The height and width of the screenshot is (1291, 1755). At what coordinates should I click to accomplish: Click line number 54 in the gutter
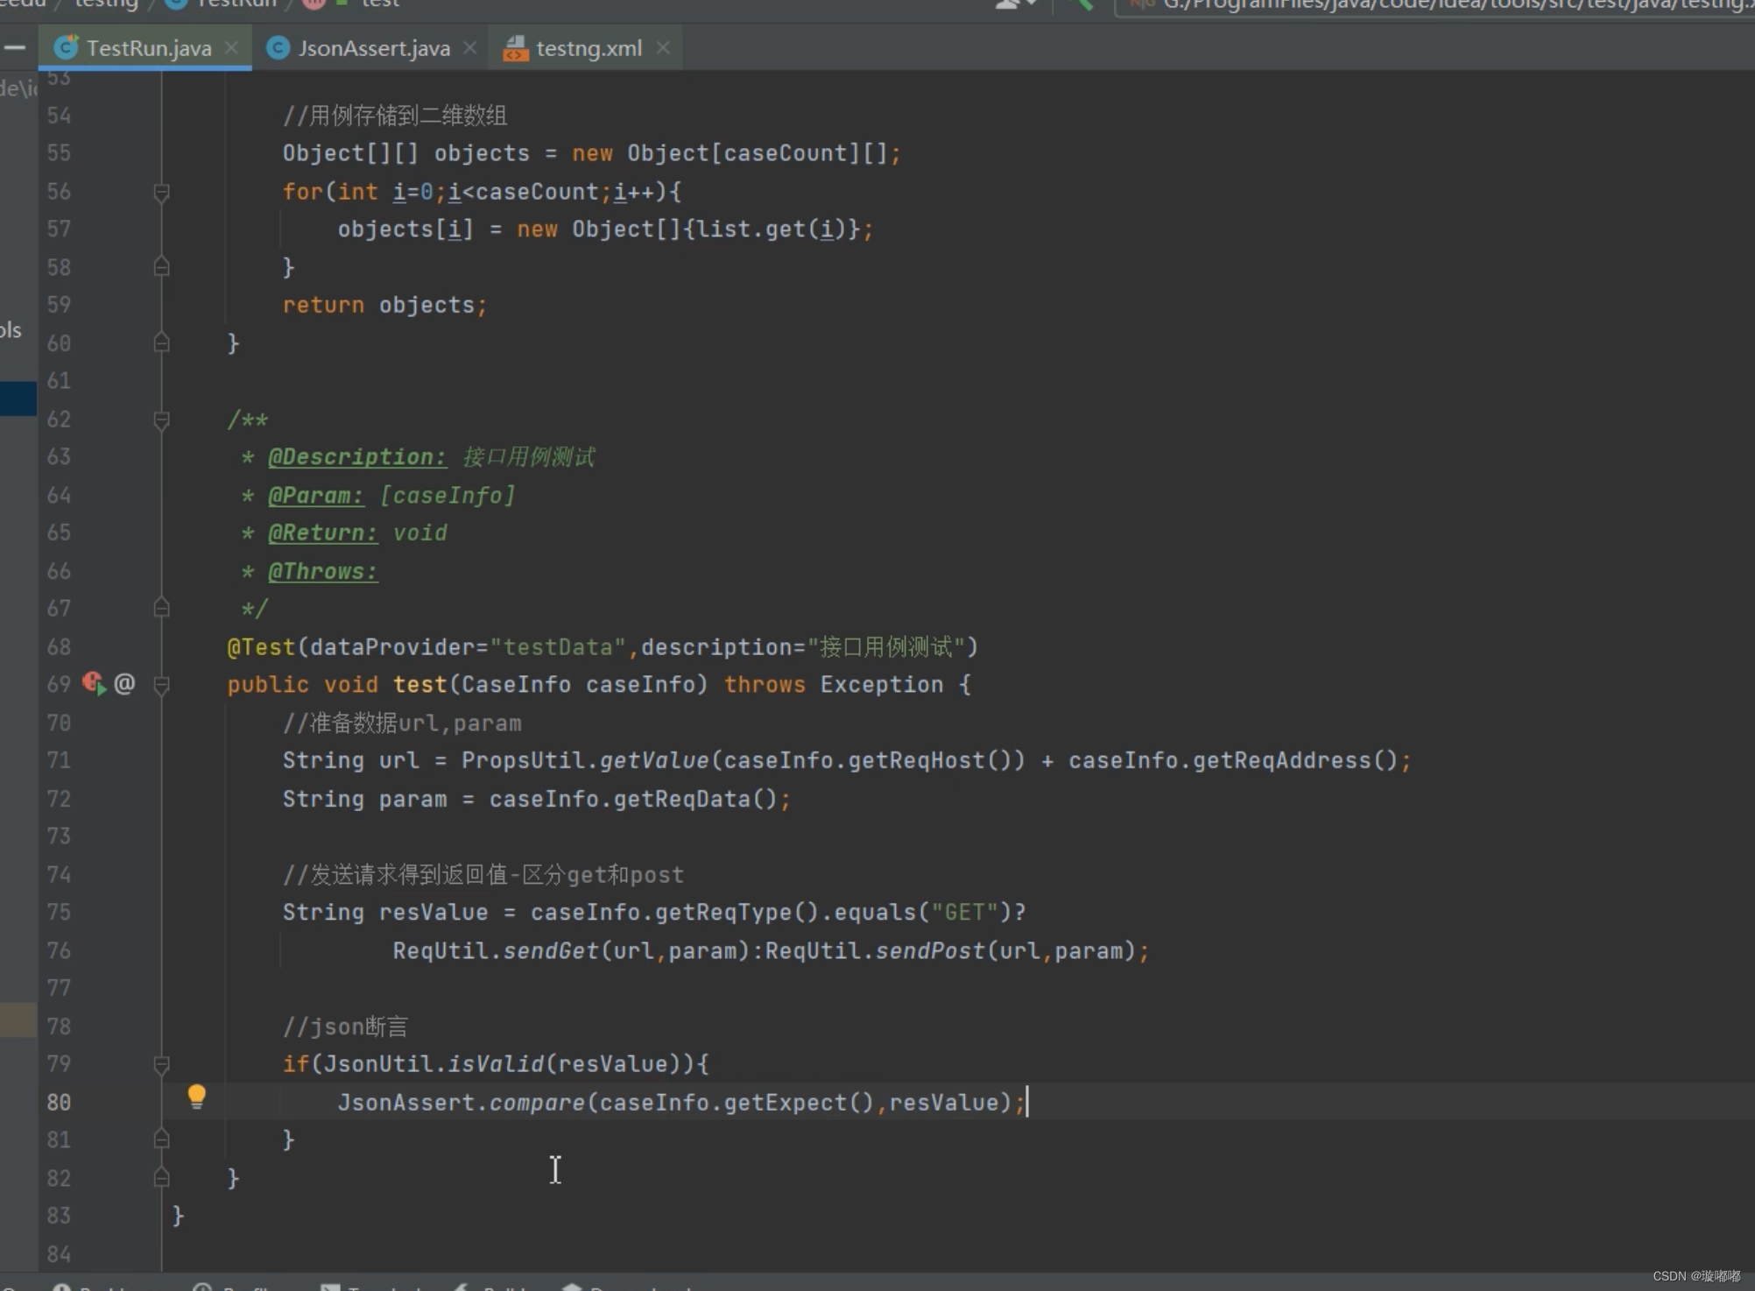click(59, 116)
